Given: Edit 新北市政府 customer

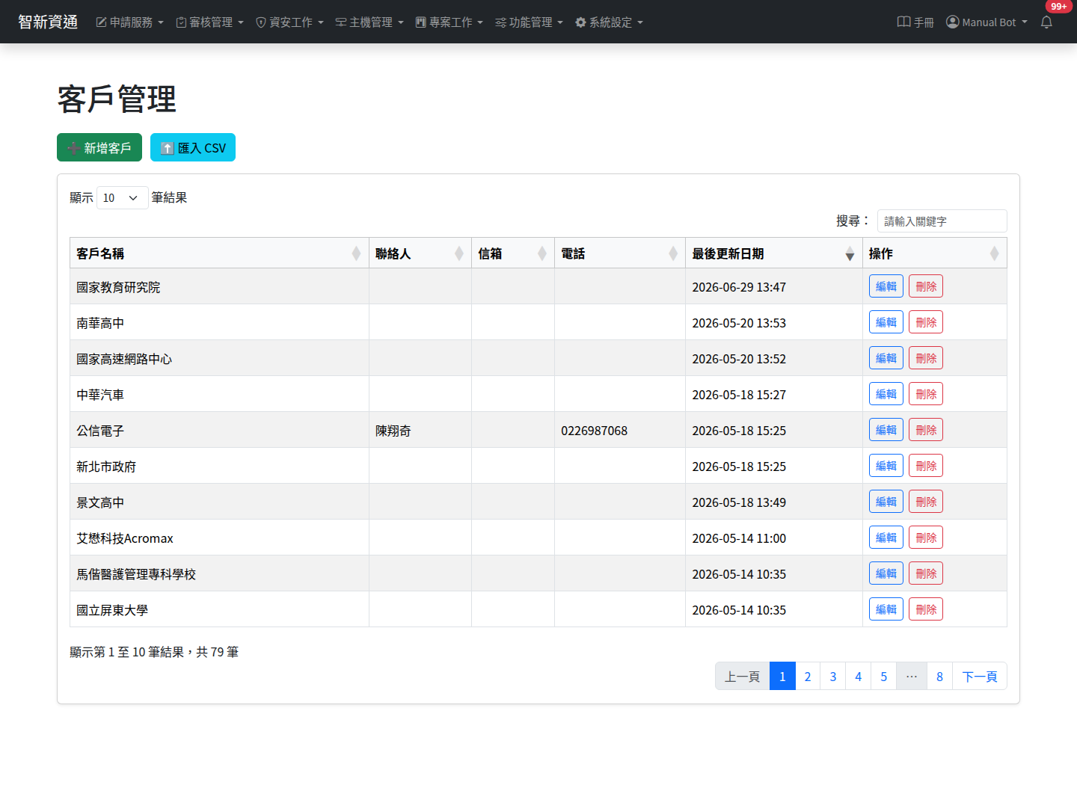Looking at the screenshot, I should (x=886, y=466).
